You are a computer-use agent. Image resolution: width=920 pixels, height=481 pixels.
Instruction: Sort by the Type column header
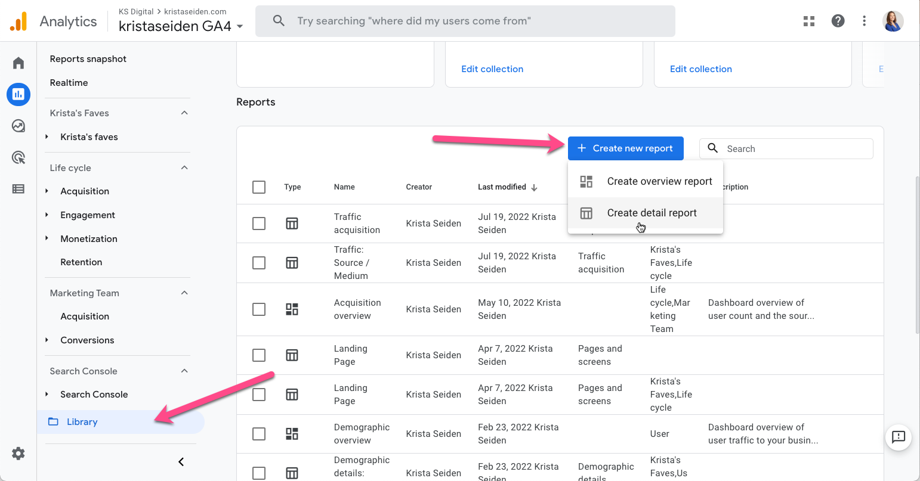tap(292, 187)
